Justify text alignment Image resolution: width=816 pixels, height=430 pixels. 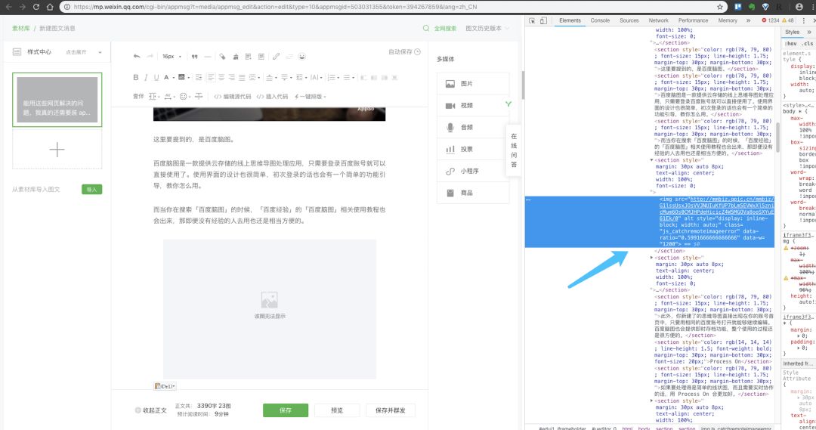coord(242,77)
